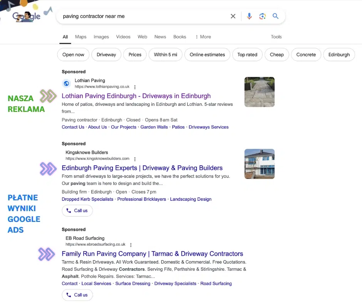Image resolution: width=362 pixels, height=303 pixels.
Task: Open the Garden Walls sitelink
Action: coord(154,127)
